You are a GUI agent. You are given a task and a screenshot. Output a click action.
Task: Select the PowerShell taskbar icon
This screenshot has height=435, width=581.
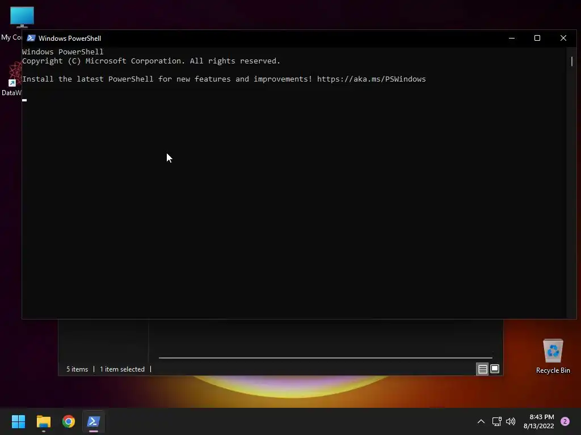click(94, 421)
